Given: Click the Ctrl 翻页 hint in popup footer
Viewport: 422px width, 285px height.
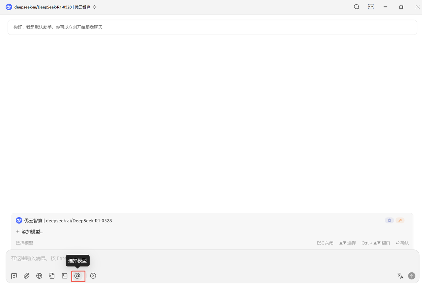Looking at the screenshot, I should (376, 243).
